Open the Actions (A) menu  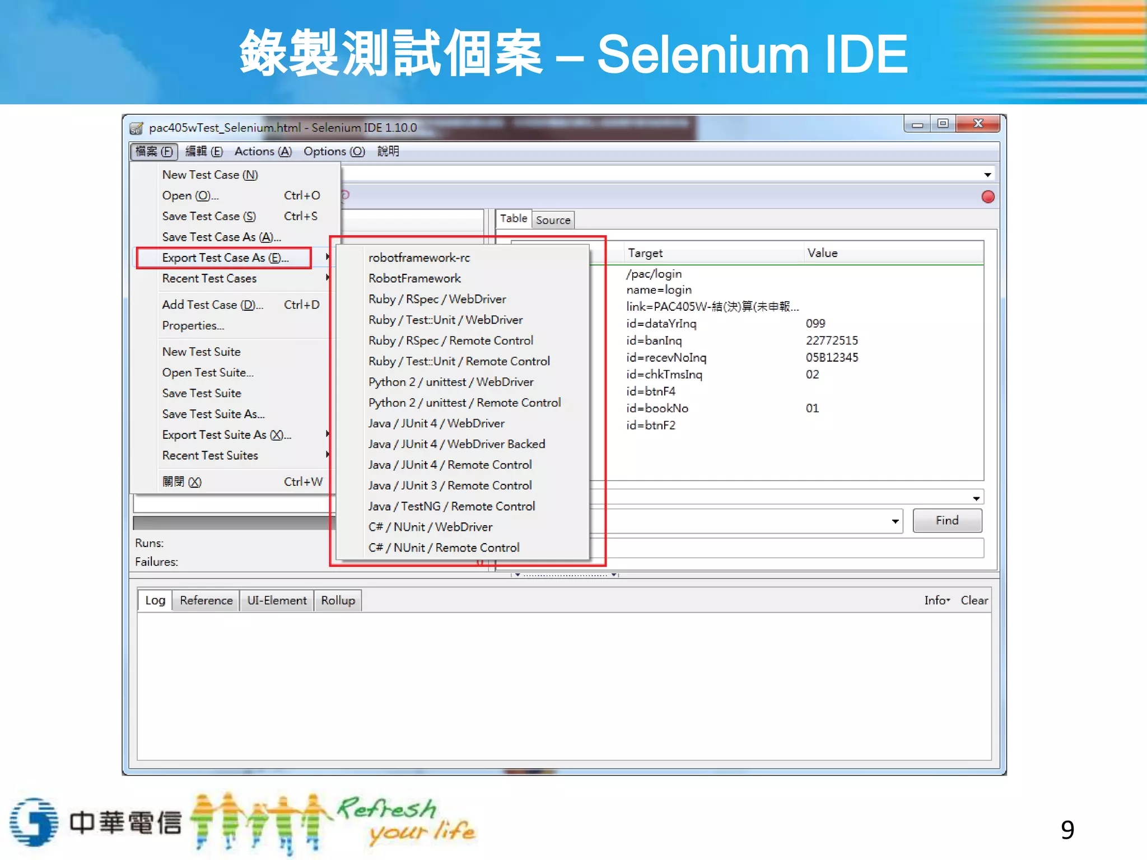point(263,151)
